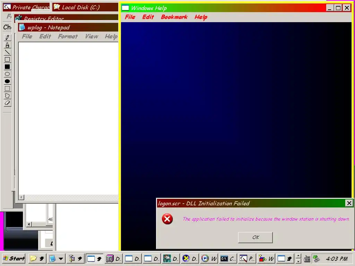Click the Local Disk (C:) title bar

pyautogui.click(x=85, y=7)
